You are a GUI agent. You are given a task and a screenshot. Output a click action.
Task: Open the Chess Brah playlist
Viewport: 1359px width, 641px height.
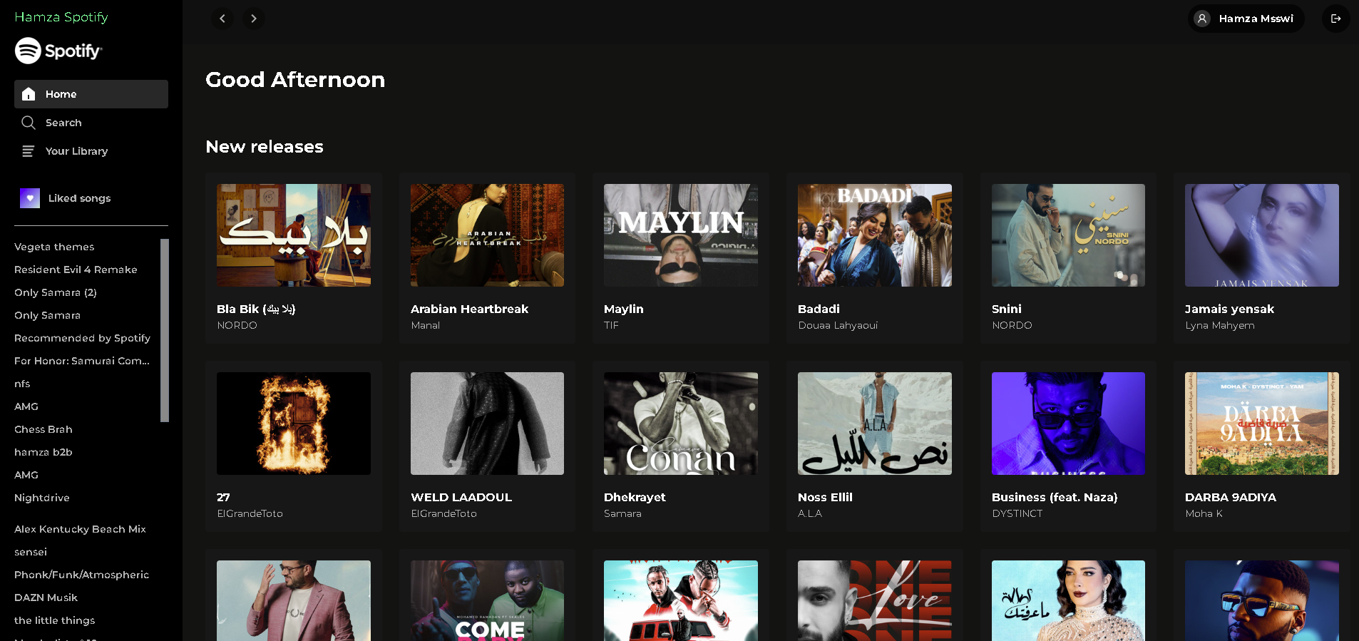43,429
